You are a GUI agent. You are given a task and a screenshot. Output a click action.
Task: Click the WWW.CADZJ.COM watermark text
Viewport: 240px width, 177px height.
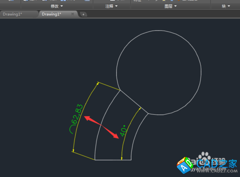coord(217,171)
